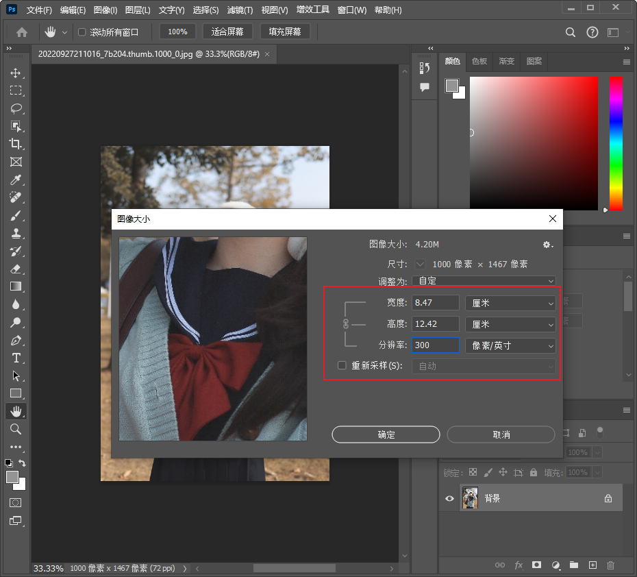Click the 高度 value input field
This screenshot has width=637, height=577.
435,324
